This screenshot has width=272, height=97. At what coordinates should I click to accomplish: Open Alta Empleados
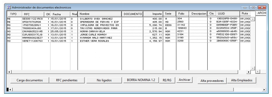click(x=242, y=80)
